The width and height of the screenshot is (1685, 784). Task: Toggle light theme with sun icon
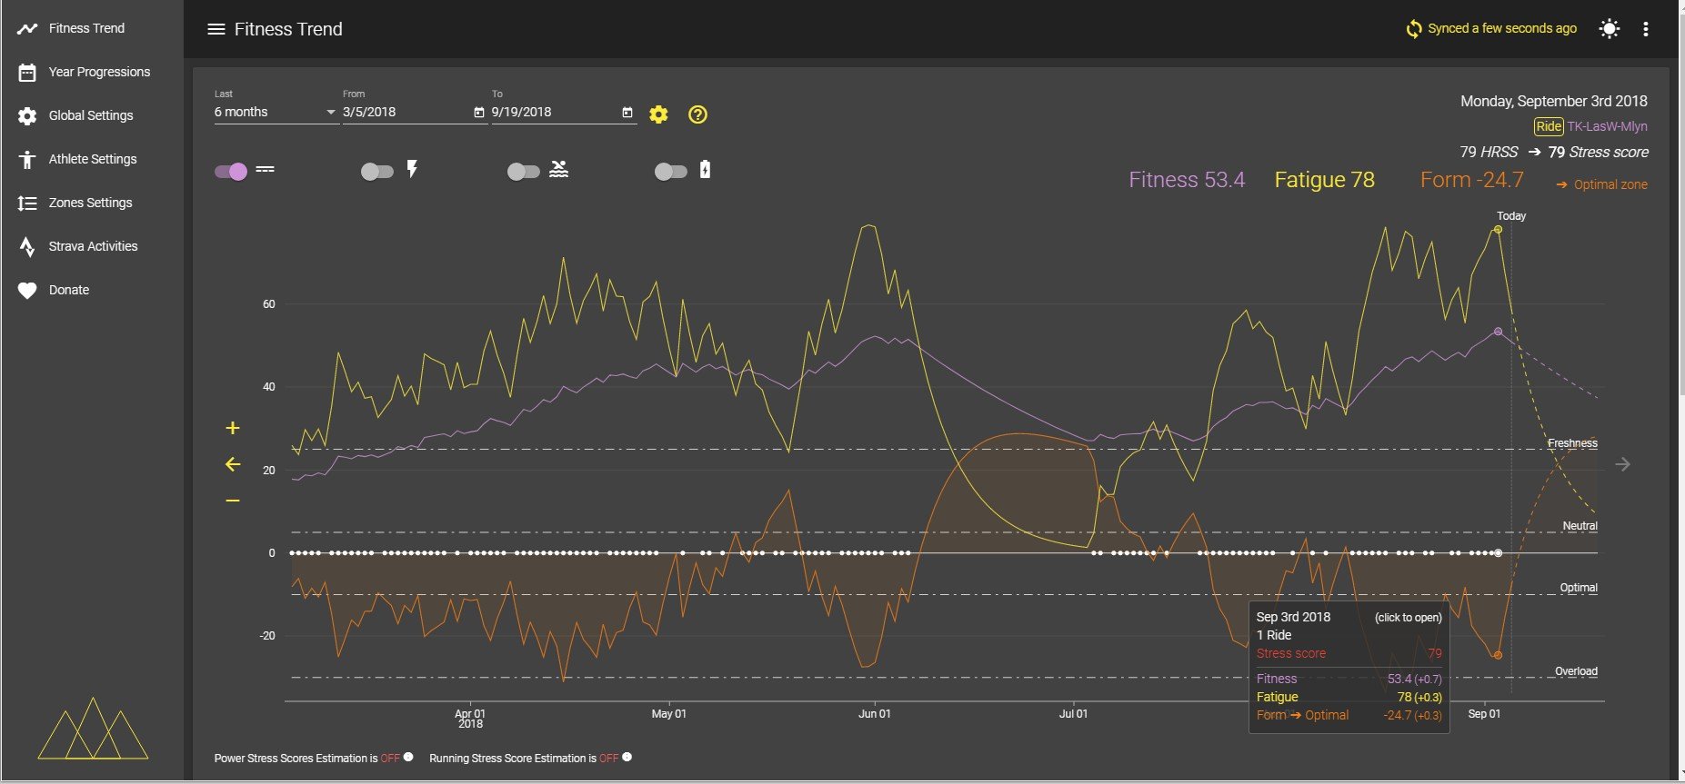click(1609, 29)
